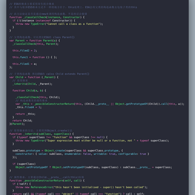Click the 'instance instanceof Constructor' if-statement line
Image resolution: width=195 pixels, height=195 pixels.
(x=44, y=20)
